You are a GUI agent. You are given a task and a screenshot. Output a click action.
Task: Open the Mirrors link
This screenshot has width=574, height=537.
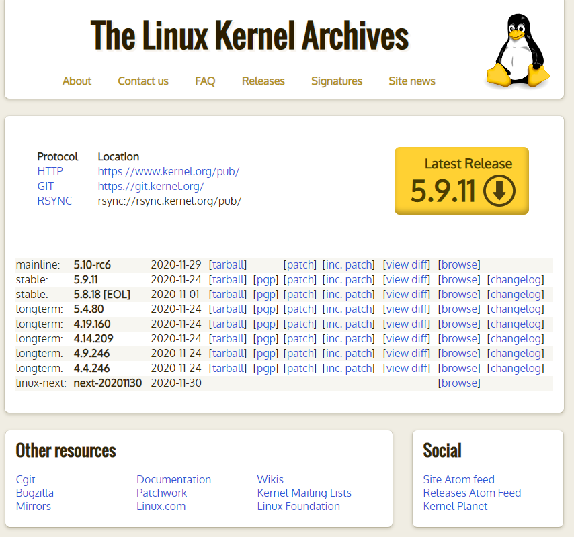pos(34,506)
